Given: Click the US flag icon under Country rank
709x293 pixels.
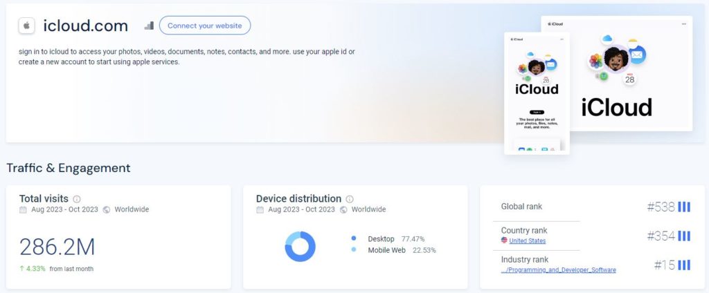Looking at the screenshot, I should [x=504, y=240].
